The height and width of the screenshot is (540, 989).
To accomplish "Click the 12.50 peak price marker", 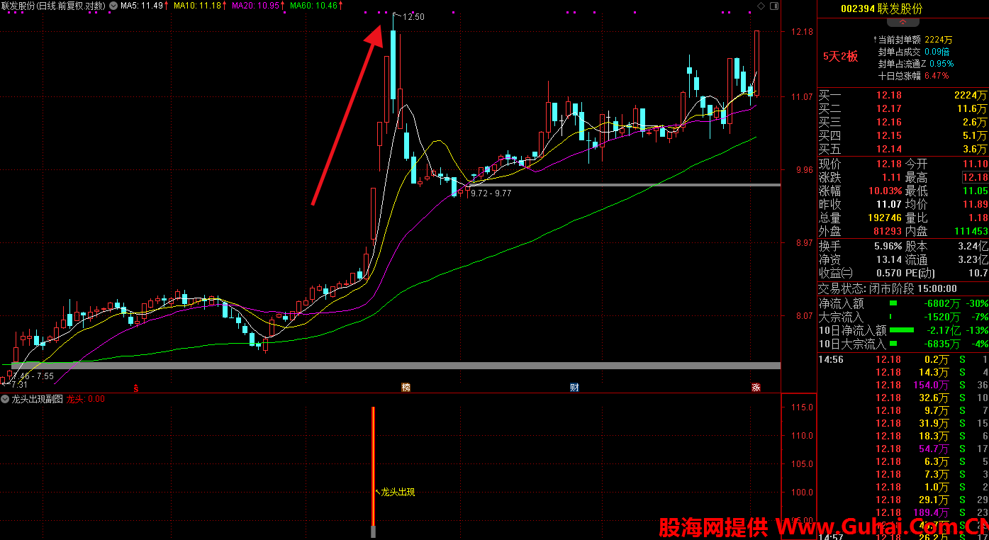I will click(x=412, y=17).
